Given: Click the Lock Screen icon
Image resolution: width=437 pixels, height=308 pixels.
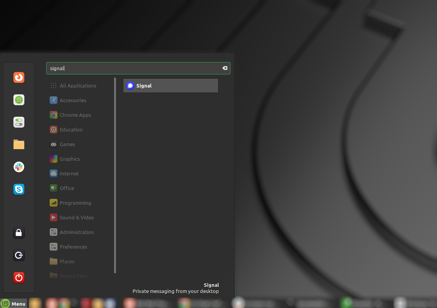Looking at the screenshot, I should click(19, 233).
